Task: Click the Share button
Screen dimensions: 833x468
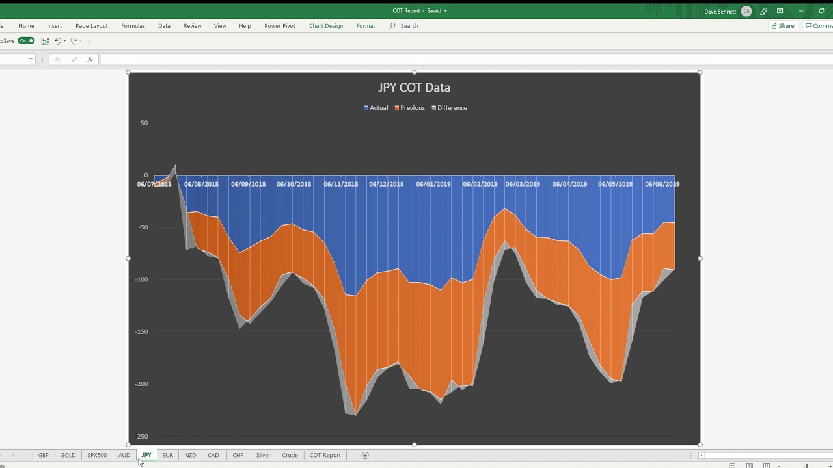Action: pos(783,26)
